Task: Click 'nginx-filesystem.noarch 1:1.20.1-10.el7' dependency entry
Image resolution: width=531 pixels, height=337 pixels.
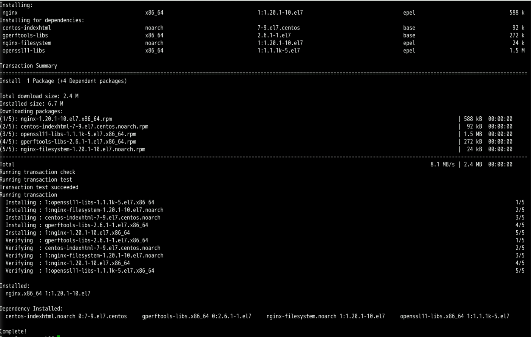Action: pyautogui.click(x=326, y=316)
